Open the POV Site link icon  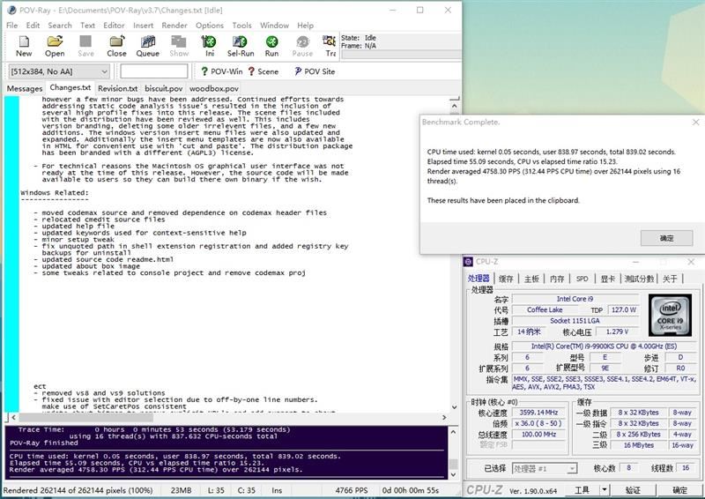[x=315, y=71]
